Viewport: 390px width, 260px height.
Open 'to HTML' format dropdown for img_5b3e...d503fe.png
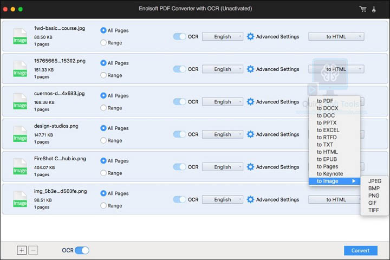(334, 199)
